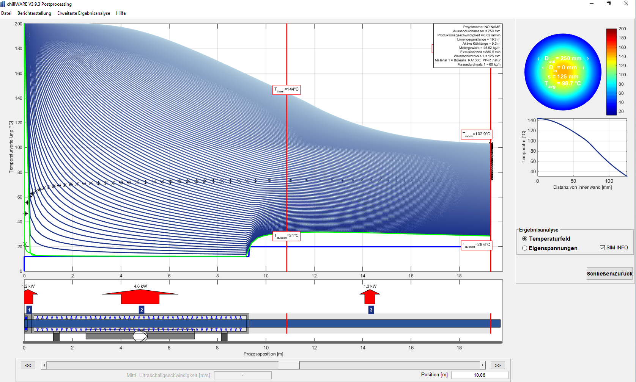Click the position slider thumb
This screenshot has height=382, width=636.
289,365
